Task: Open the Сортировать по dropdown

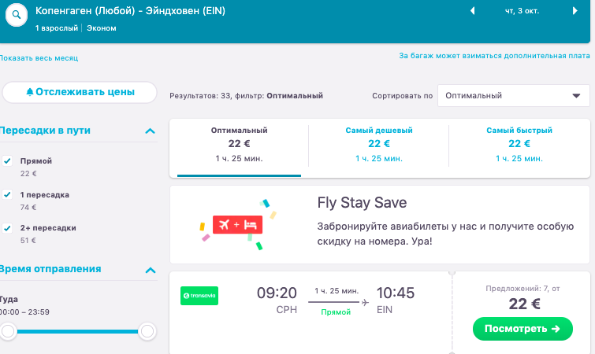Action: coord(512,96)
